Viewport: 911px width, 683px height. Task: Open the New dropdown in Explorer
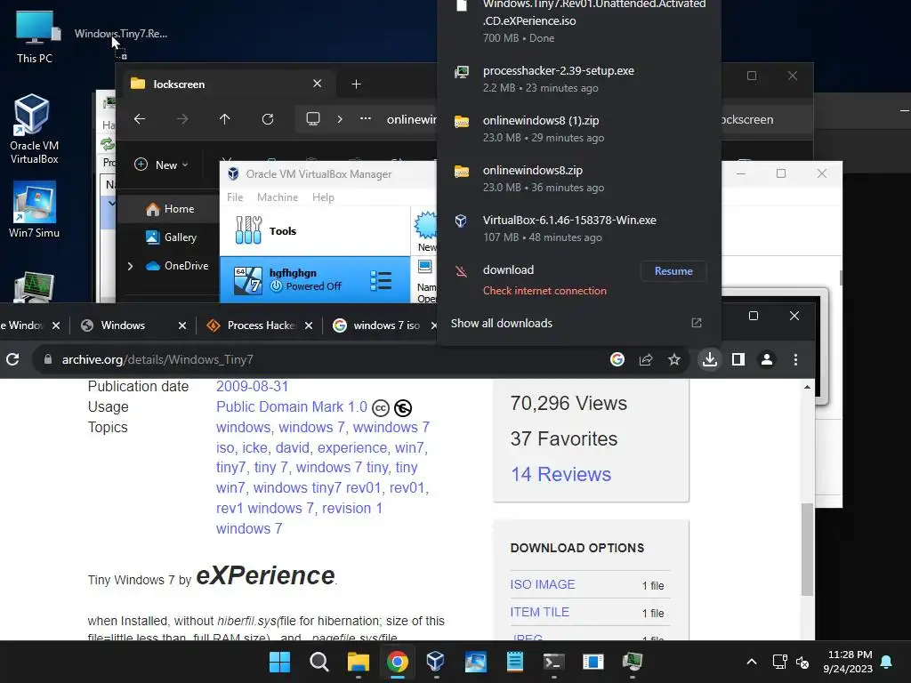tap(162, 165)
